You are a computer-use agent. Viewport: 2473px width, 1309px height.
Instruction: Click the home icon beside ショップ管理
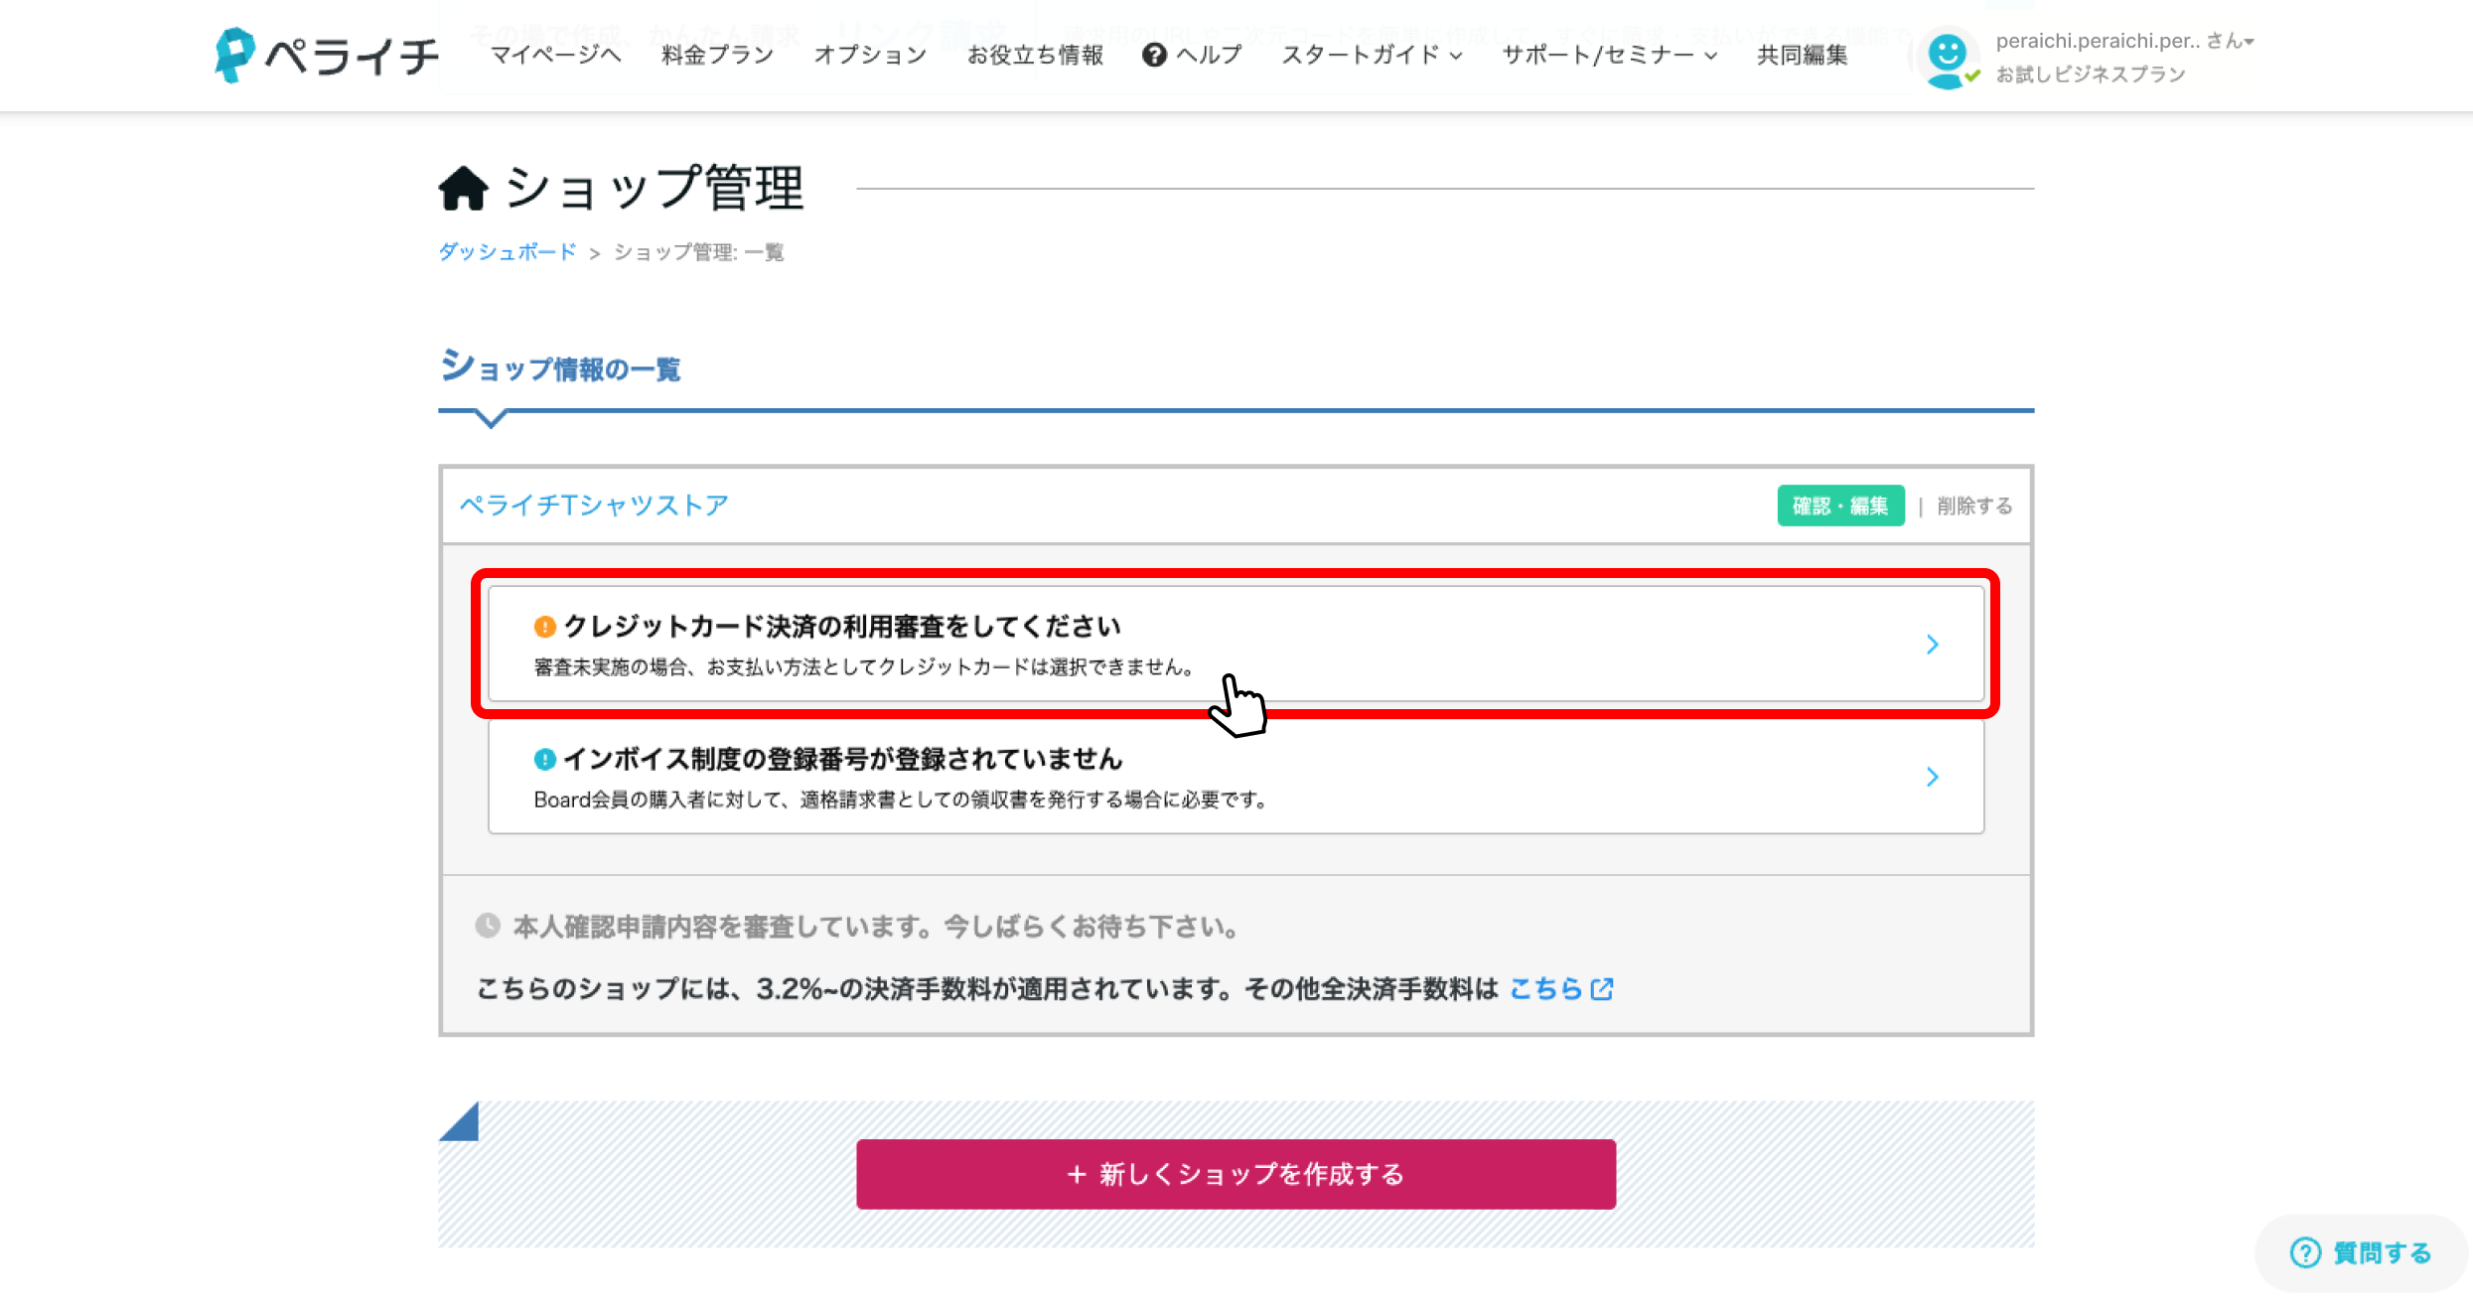[x=463, y=188]
